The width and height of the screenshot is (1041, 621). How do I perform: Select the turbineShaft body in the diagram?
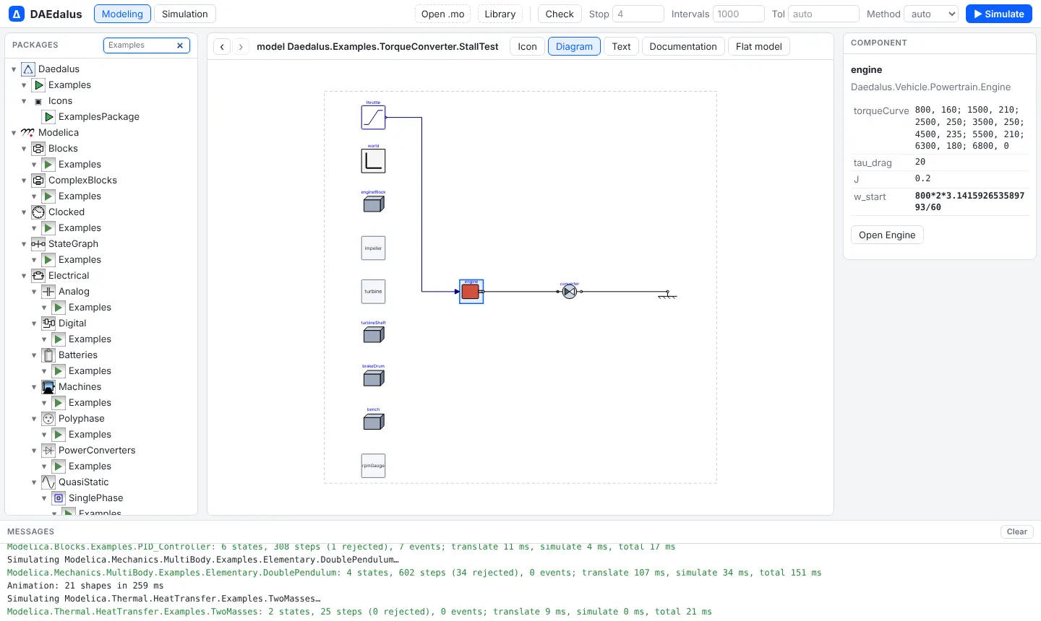pyautogui.click(x=373, y=334)
